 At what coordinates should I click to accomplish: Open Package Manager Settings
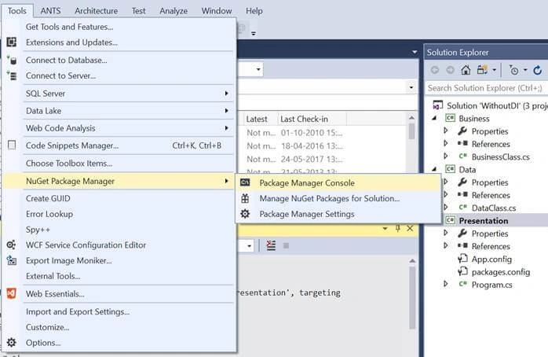click(338, 214)
